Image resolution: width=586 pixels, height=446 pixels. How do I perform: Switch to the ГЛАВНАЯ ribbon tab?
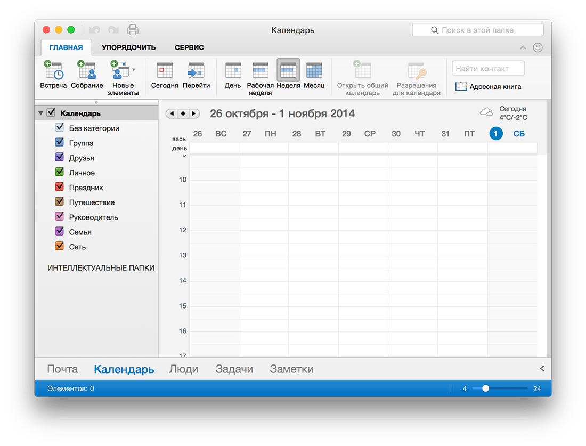coord(66,47)
